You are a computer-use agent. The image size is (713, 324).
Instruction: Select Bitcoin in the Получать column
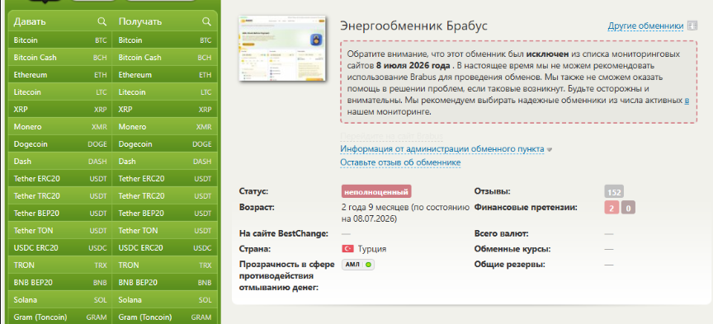pyautogui.click(x=165, y=40)
